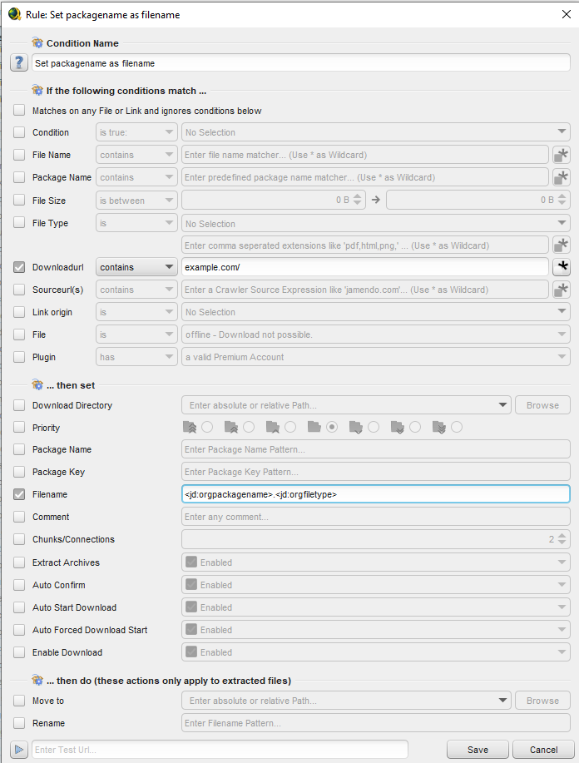Image resolution: width=579 pixels, height=763 pixels.
Task: Expand the Download Directory path dropdown
Action: click(502, 405)
